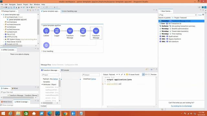Select the second Logger node
The height and width of the screenshot is (116, 207).
tap(83, 31)
